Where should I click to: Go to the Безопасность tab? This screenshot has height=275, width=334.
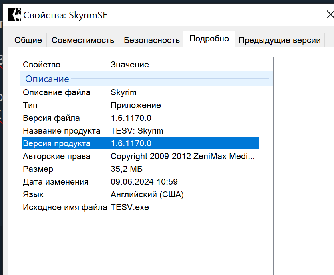pyautogui.click(x=152, y=40)
